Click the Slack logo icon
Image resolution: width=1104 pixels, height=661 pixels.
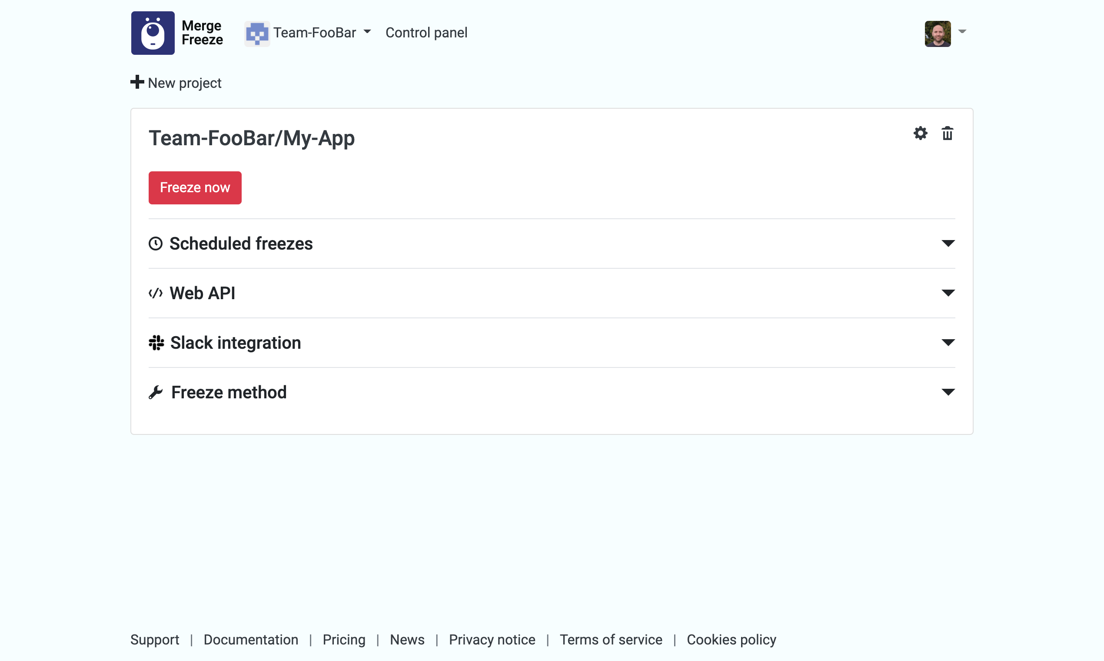(156, 343)
